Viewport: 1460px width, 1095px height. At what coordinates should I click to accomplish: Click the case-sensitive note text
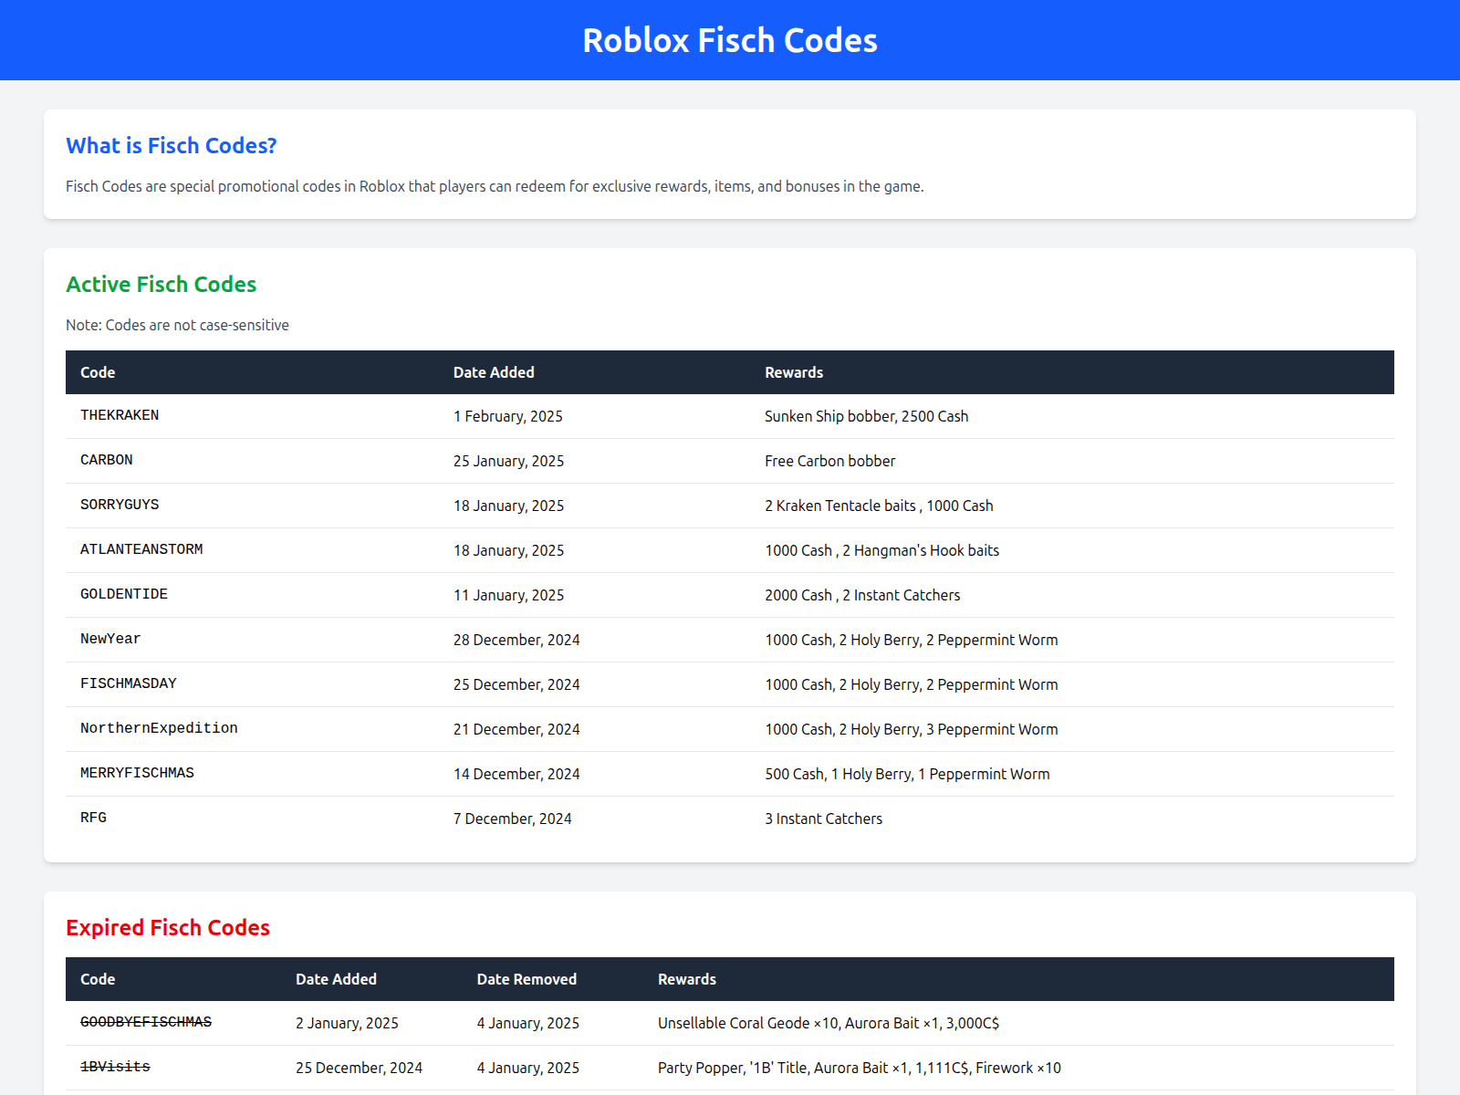[177, 325]
